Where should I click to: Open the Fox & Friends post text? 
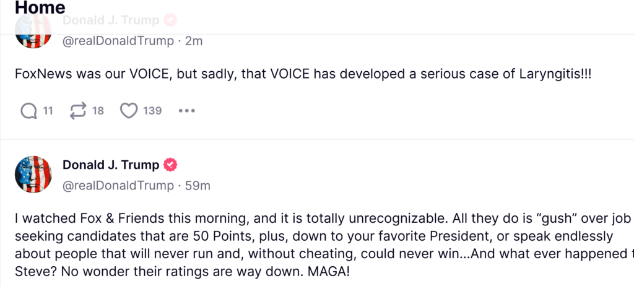coord(310,245)
